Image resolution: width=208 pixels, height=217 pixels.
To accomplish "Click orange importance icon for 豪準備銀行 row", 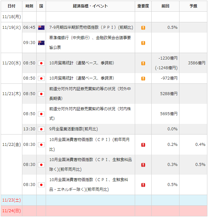I will pos(143,43).
